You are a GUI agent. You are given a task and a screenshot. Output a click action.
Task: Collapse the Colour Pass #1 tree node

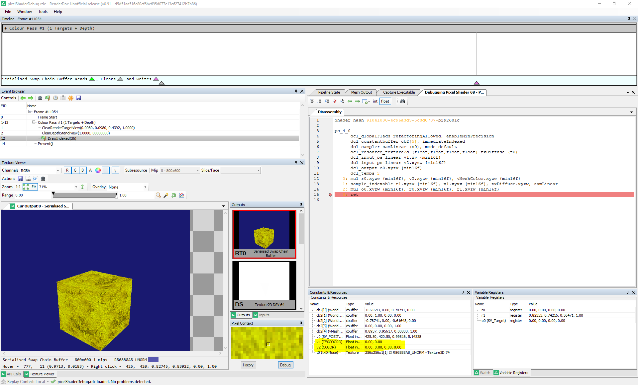point(34,122)
